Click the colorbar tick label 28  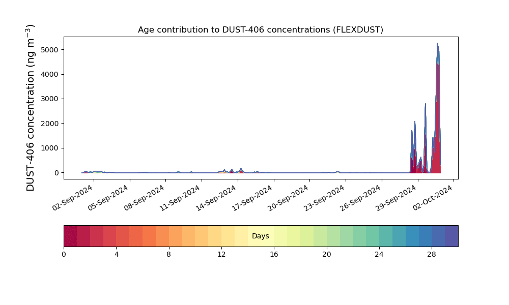432,255
